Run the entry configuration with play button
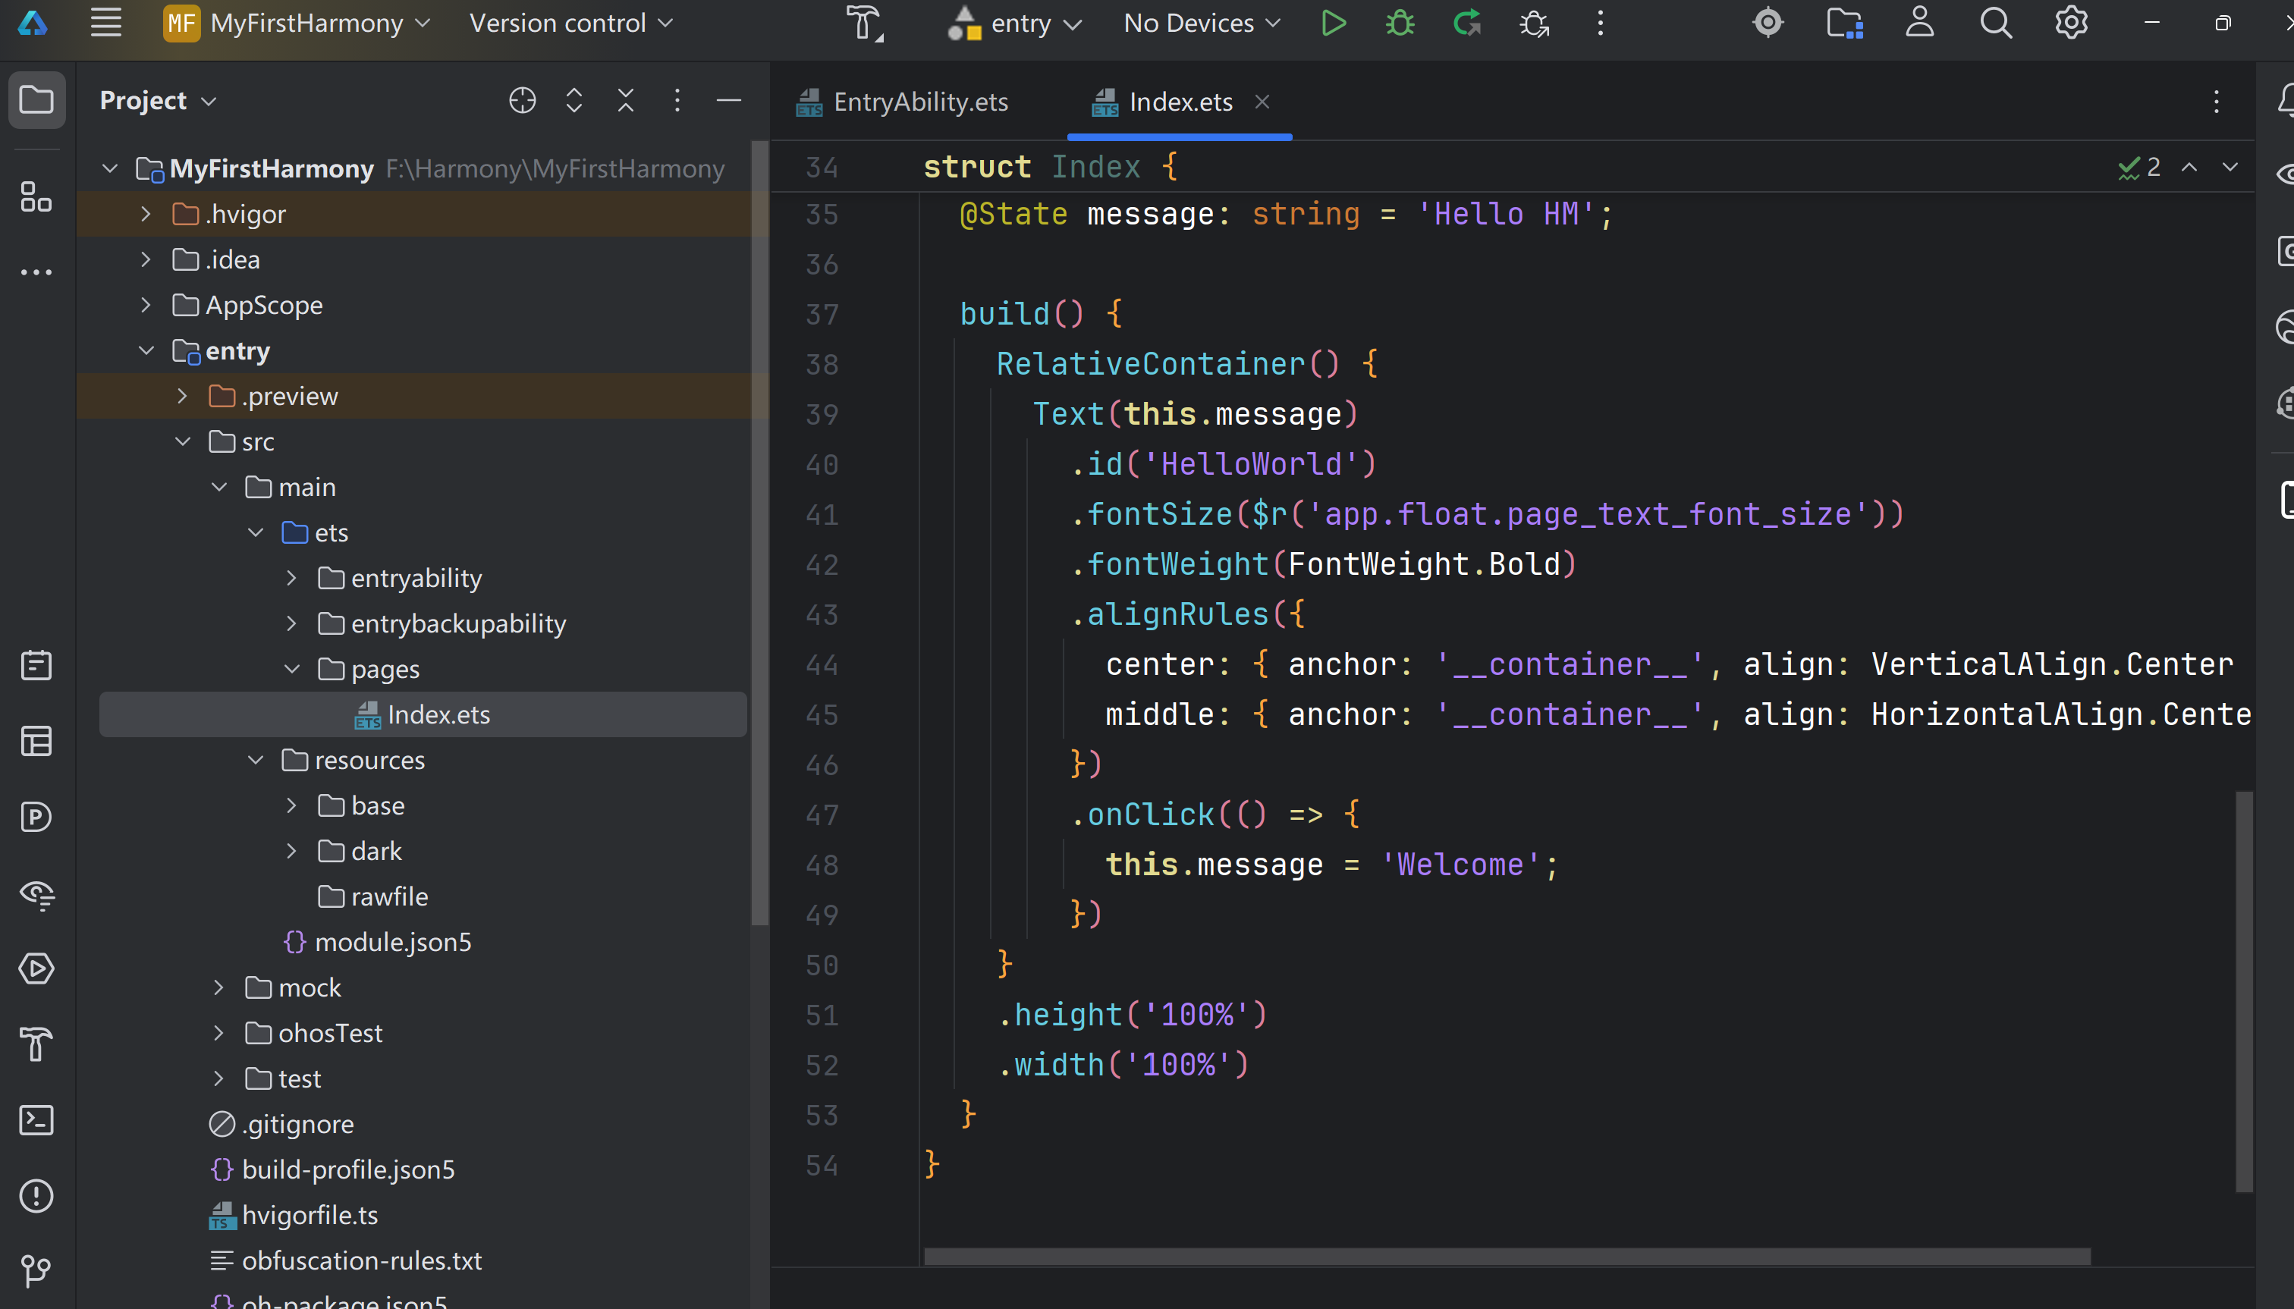The width and height of the screenshot is (2294, 1309). (1334, 23)
